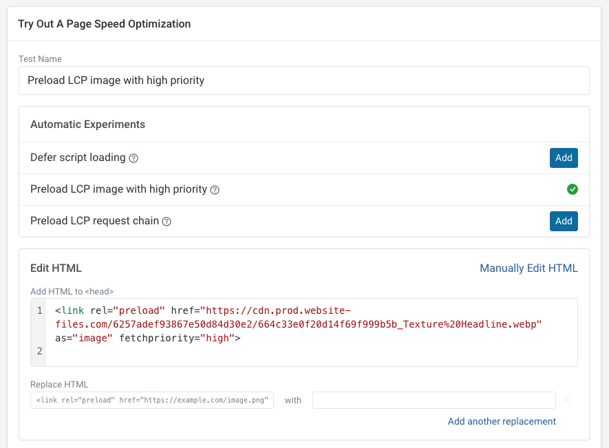
Task: Add the Defer script loading experiment
Action: coord(564,158)
